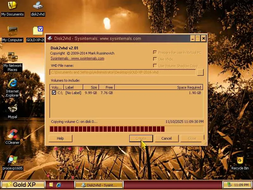Click the 1.90 GB space required value
Viewport: 253px width, 190px height.
tap(195, 93)
